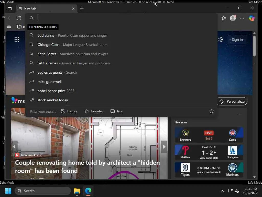Open the apps grid launcher
The height and width of the screenshot is (197, 262).
point(17,40)
